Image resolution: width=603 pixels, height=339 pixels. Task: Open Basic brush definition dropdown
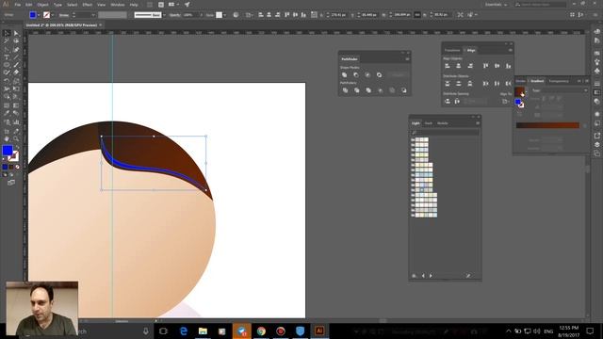coord(164,15)
